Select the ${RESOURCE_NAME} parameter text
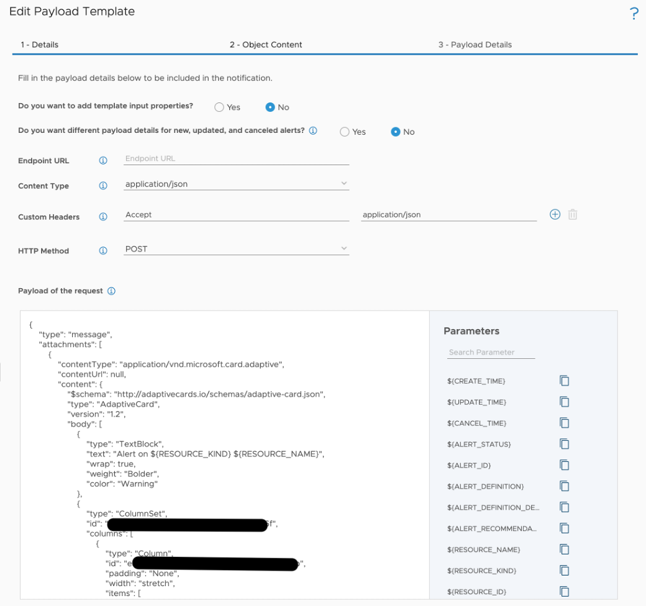 484,549
